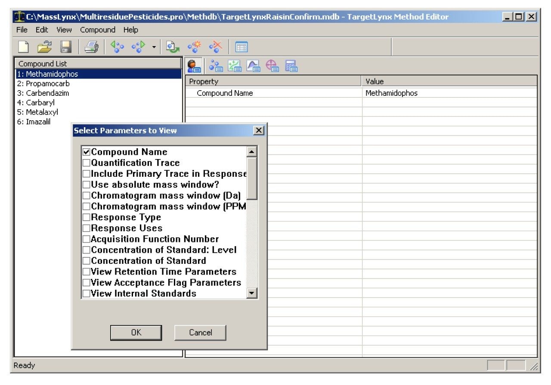This screenshot has width=551, height=385.
Task: Save the method with floppy disk icon
Action: point(65,47)
